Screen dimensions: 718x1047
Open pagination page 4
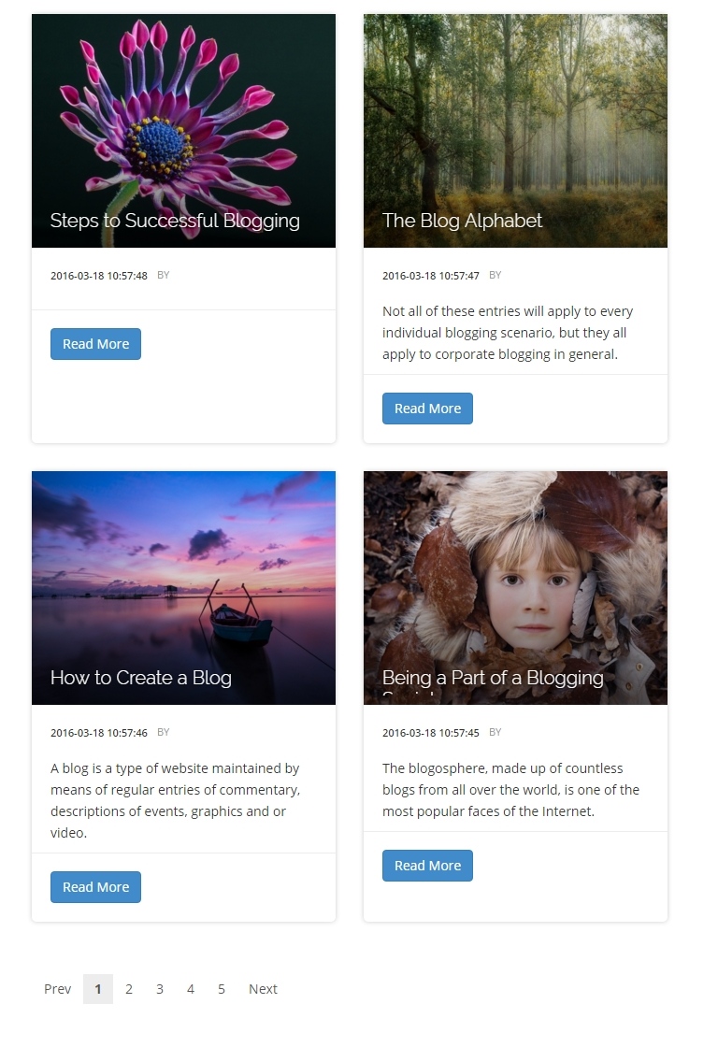coord(191,989)
